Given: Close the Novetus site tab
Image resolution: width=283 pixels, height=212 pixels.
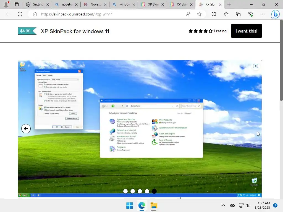Looking at the screenshot, I should (x=105, y=4).
